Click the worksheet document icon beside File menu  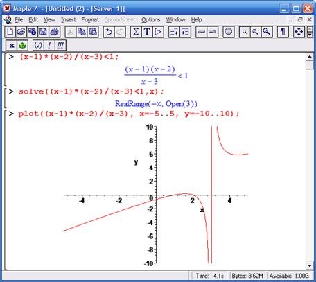tap(8, 20)
